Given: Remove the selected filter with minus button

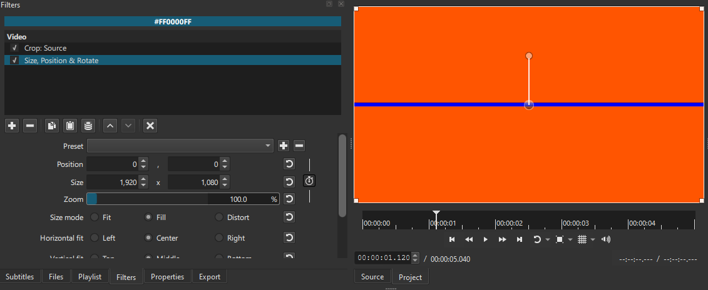Looking at the screenshot, I should click(x=29, y=126).
